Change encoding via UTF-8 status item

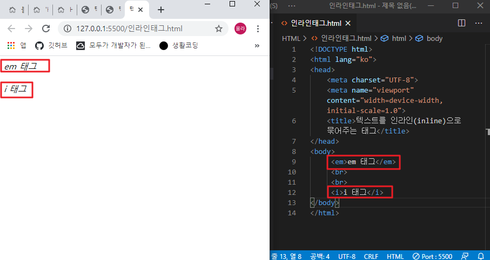pyautogui.click(x=347, y=256)
